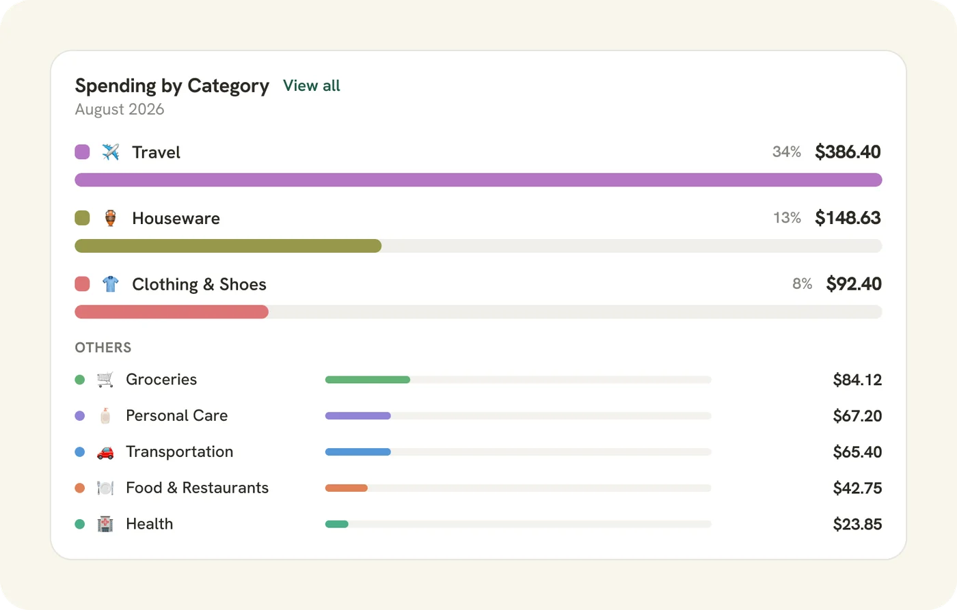Click the August 2026 date label

(120, 109)
